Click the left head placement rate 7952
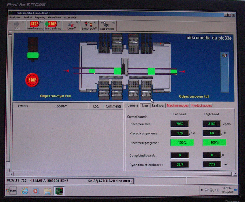 click(180, 124)
